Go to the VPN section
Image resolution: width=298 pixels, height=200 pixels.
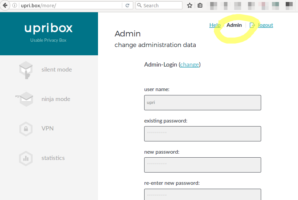(x=48, y=128)
